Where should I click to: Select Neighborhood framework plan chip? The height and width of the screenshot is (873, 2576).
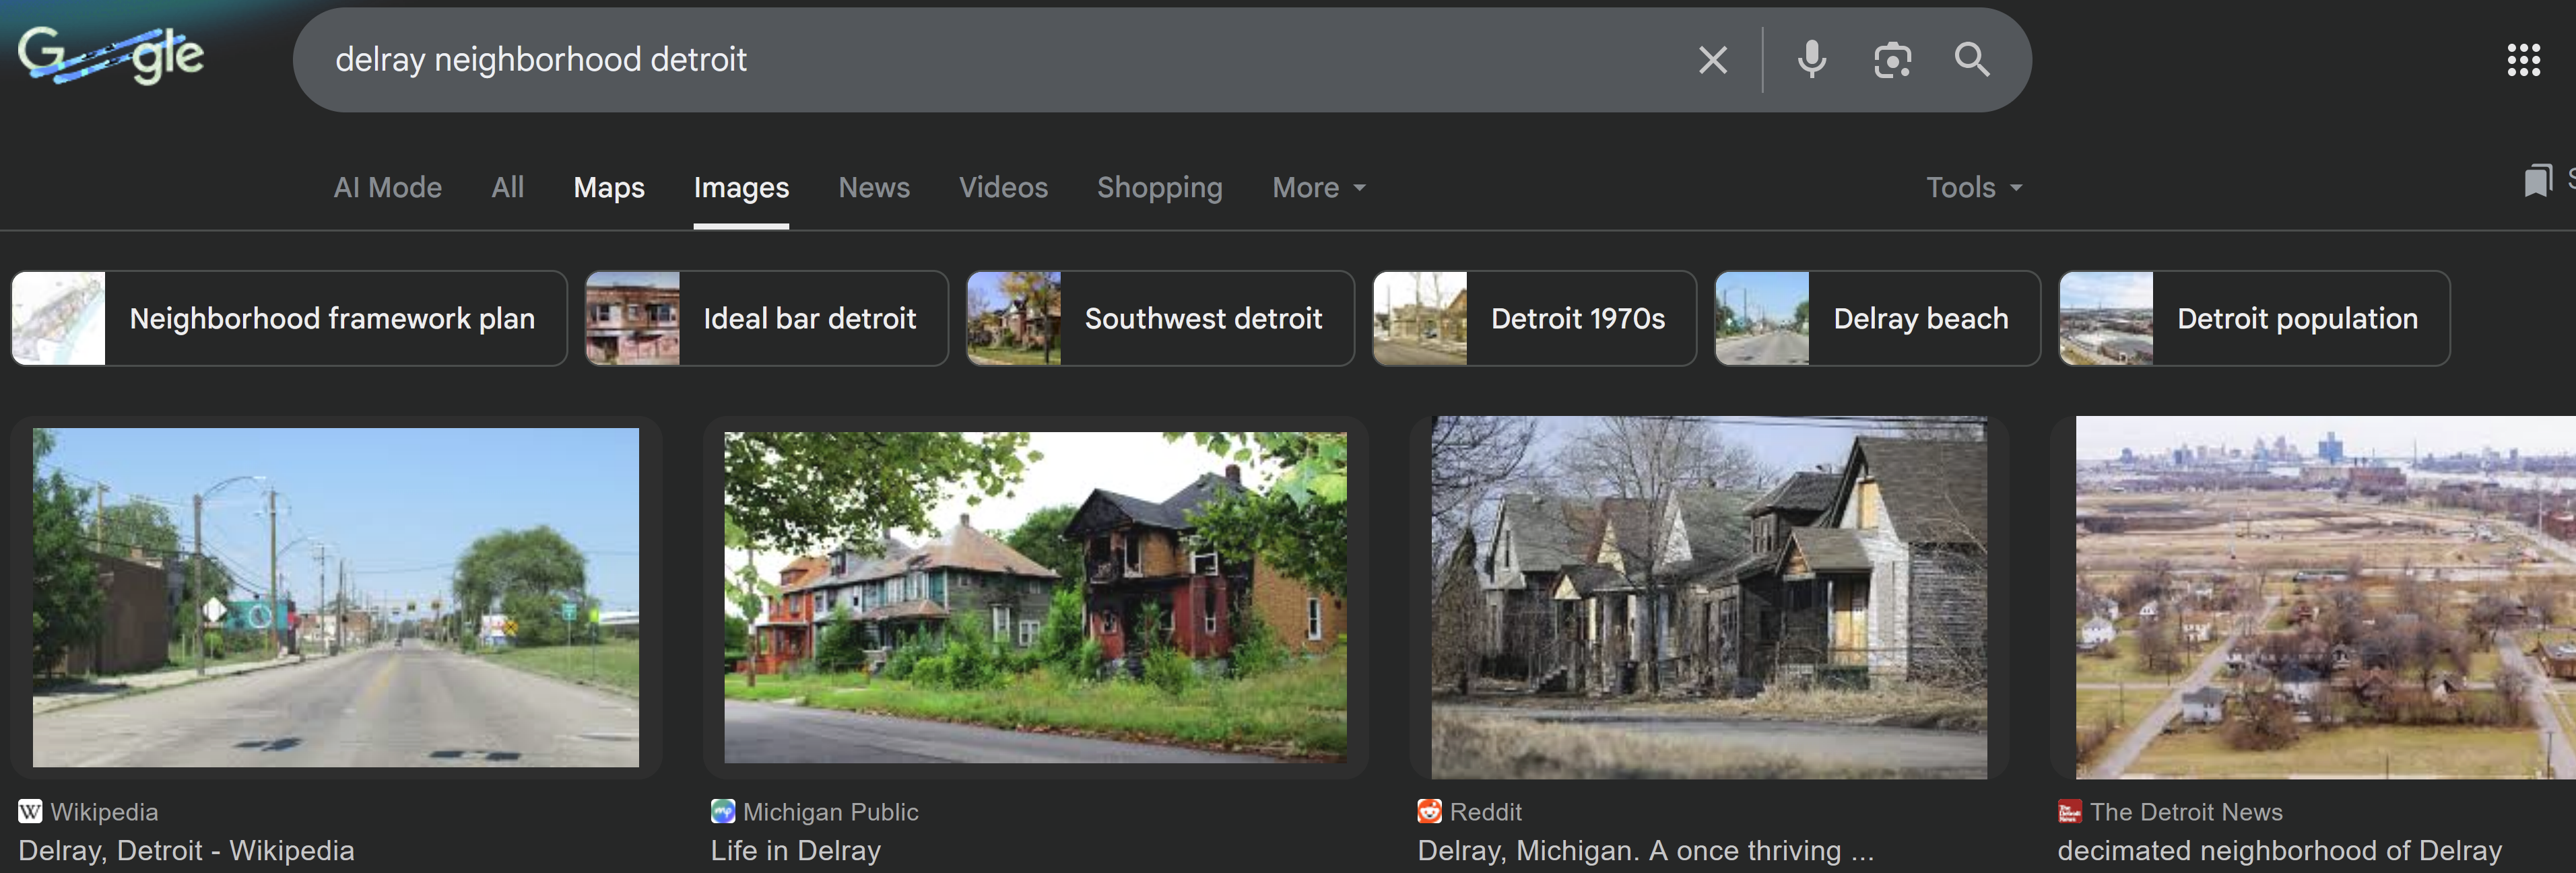[289, 318]
